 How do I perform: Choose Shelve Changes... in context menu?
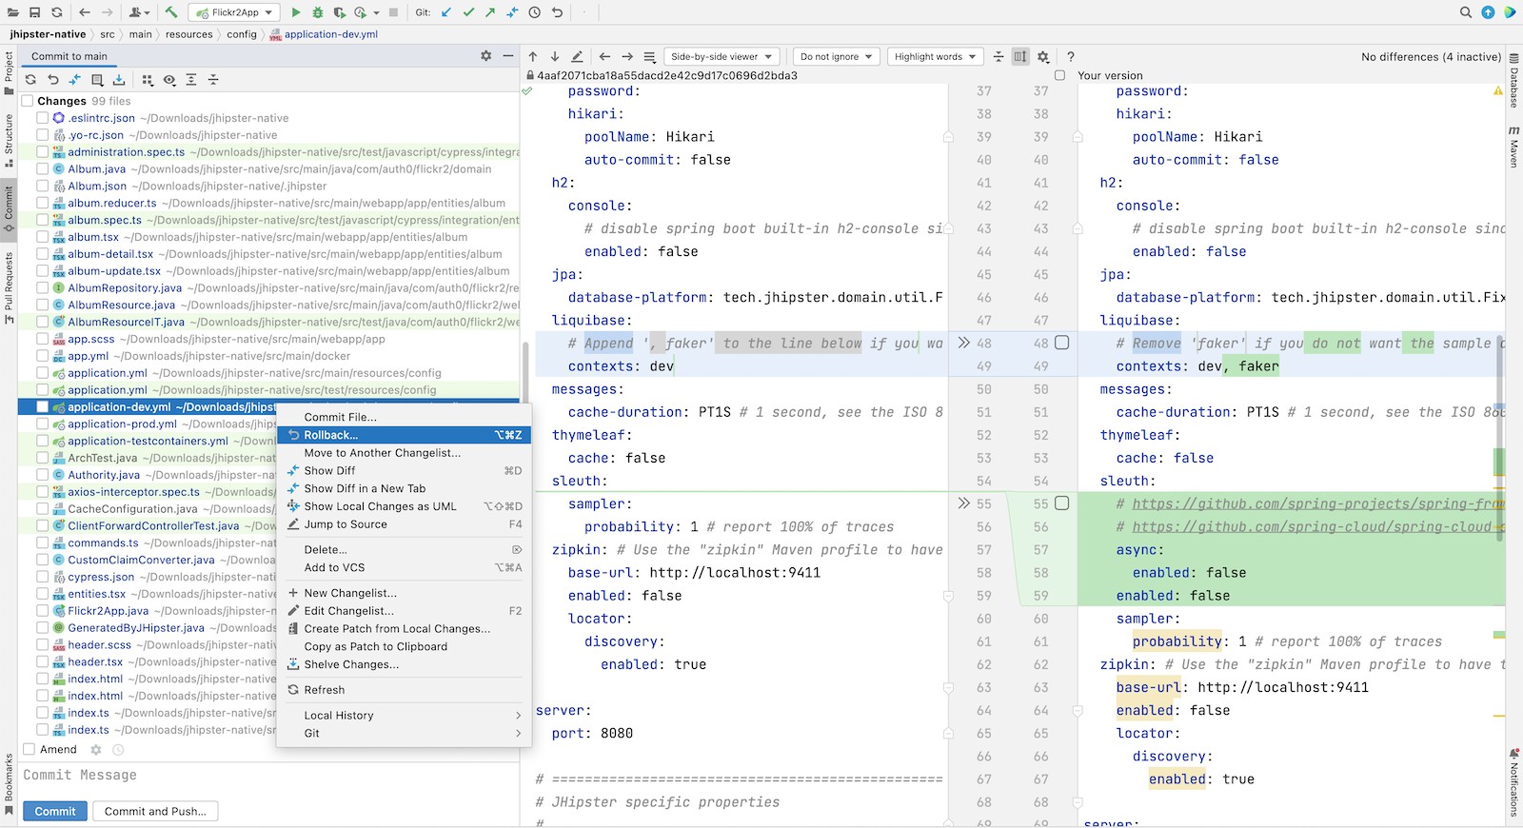(x=351, y=664)
